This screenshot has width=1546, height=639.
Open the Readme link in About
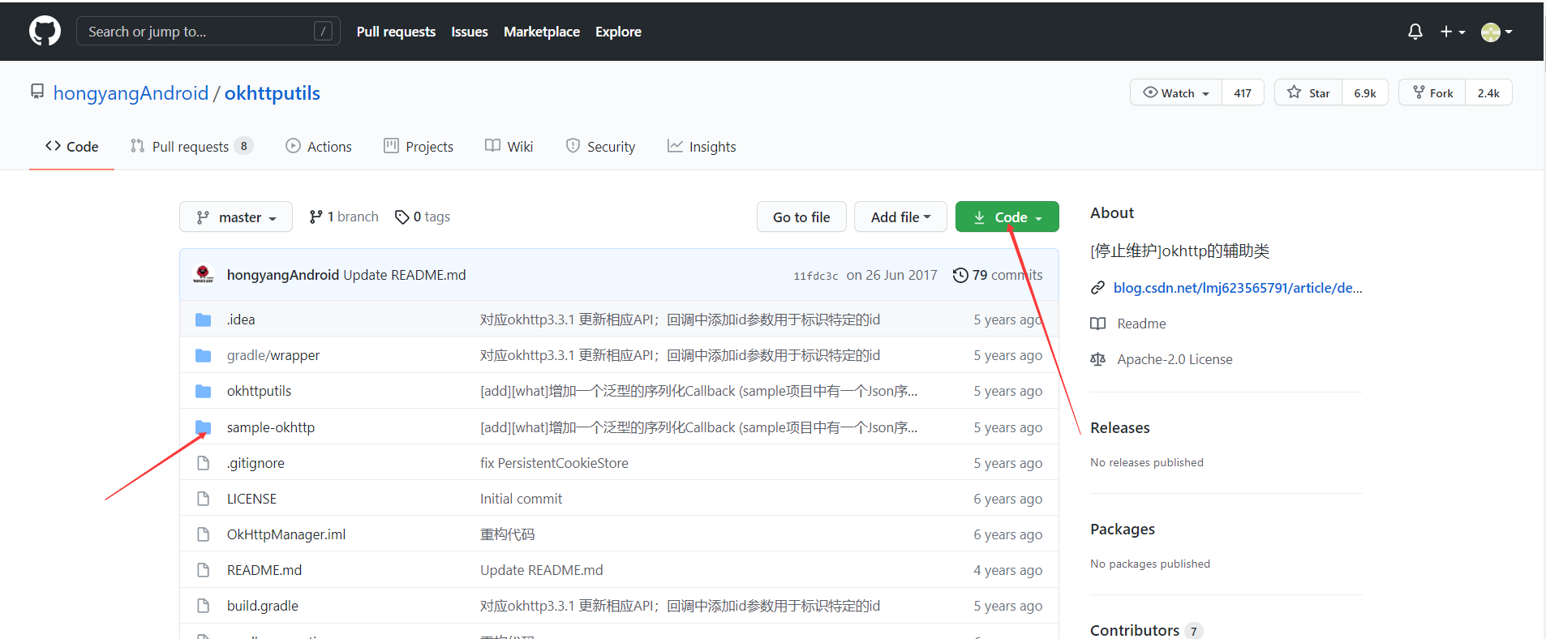pos(1141,324)
